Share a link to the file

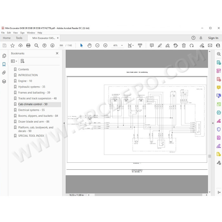[x=202, y=45]
